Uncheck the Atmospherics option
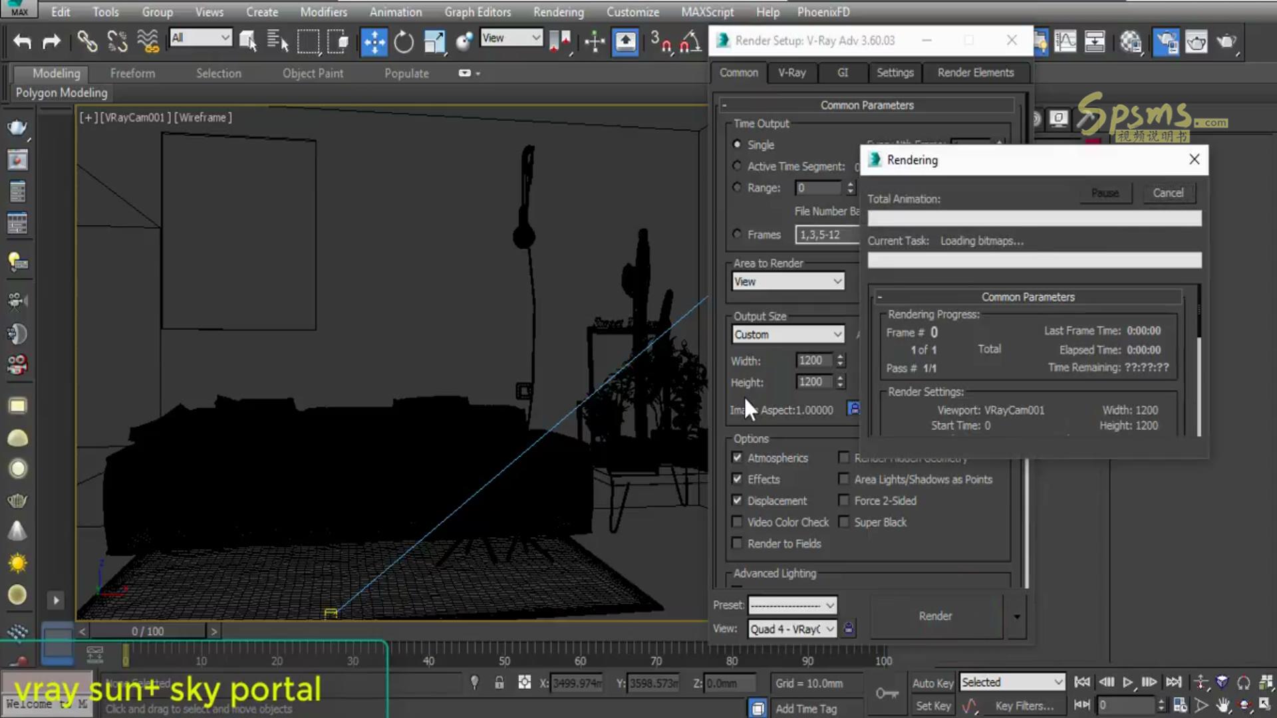Screen dimensions: 1277x718 737,457
